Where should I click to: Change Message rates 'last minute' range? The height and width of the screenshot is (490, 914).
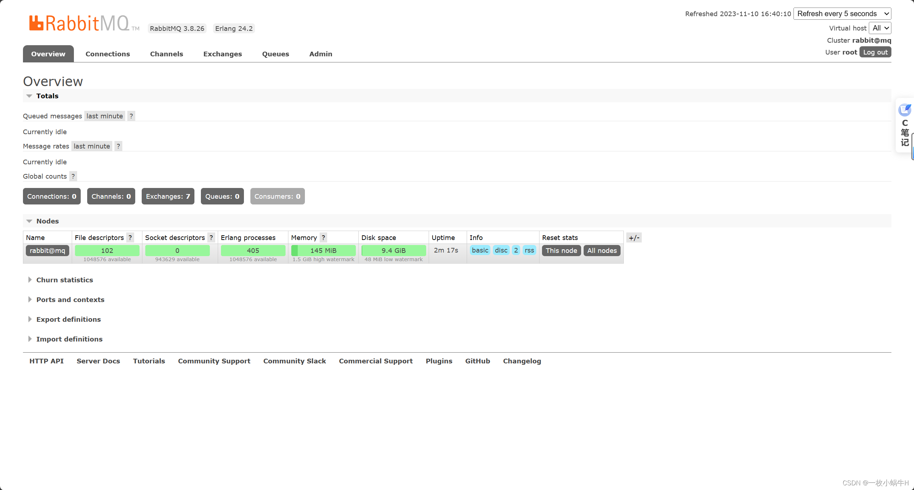click(92, 146)
